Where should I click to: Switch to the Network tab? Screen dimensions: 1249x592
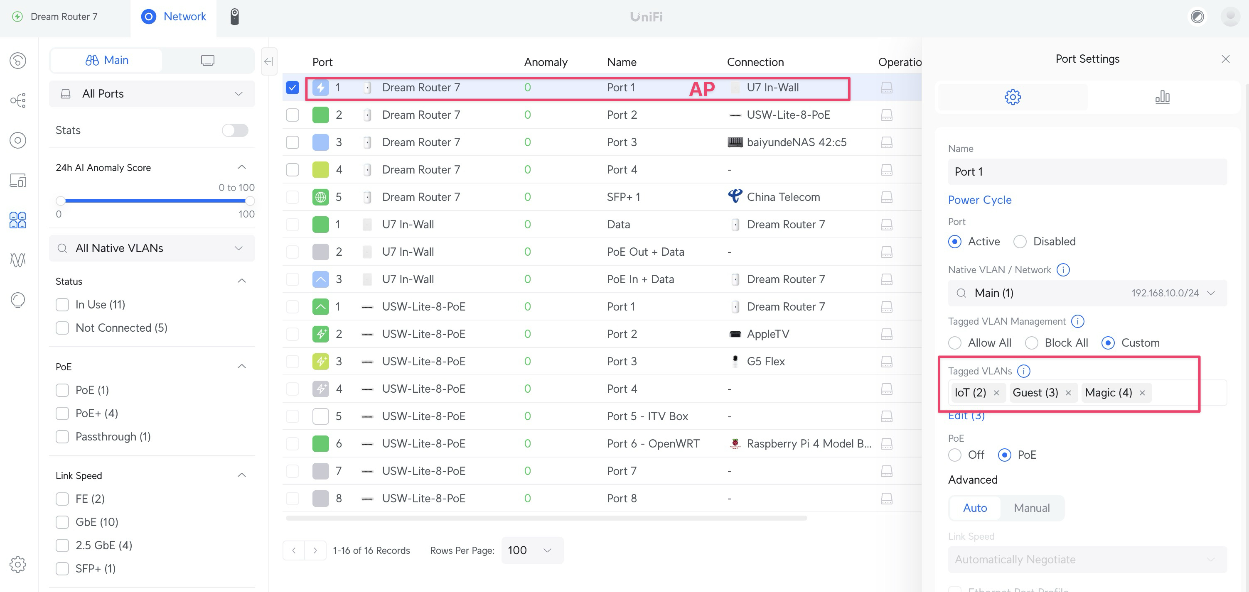pos(174,17)
